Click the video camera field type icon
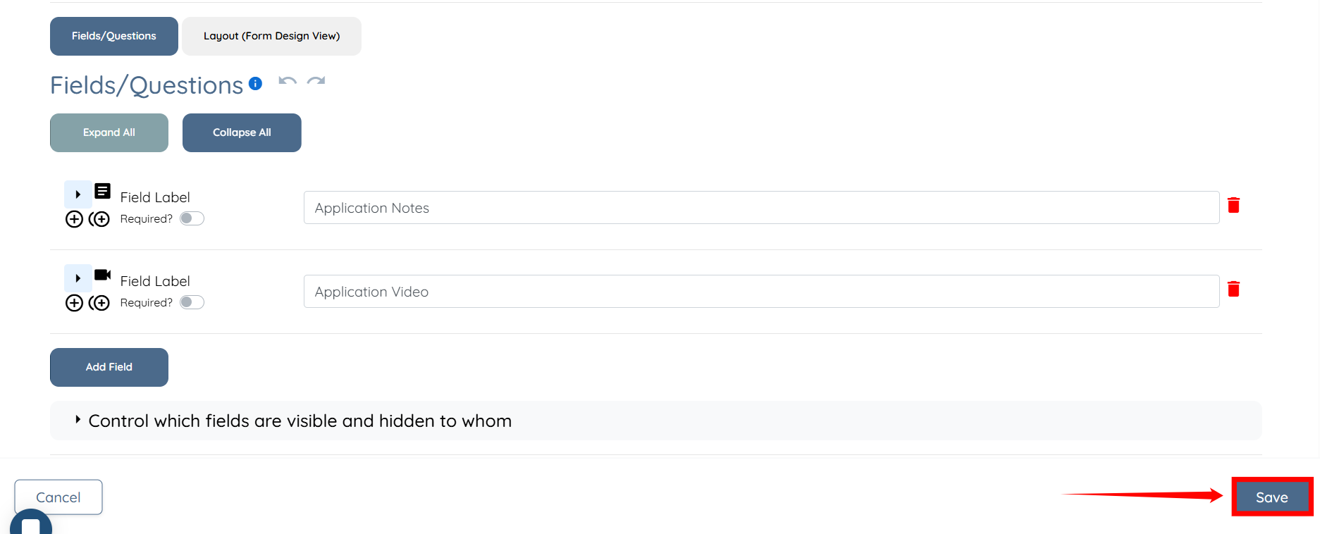This screenshot has width=1320, height=534. 102,275
